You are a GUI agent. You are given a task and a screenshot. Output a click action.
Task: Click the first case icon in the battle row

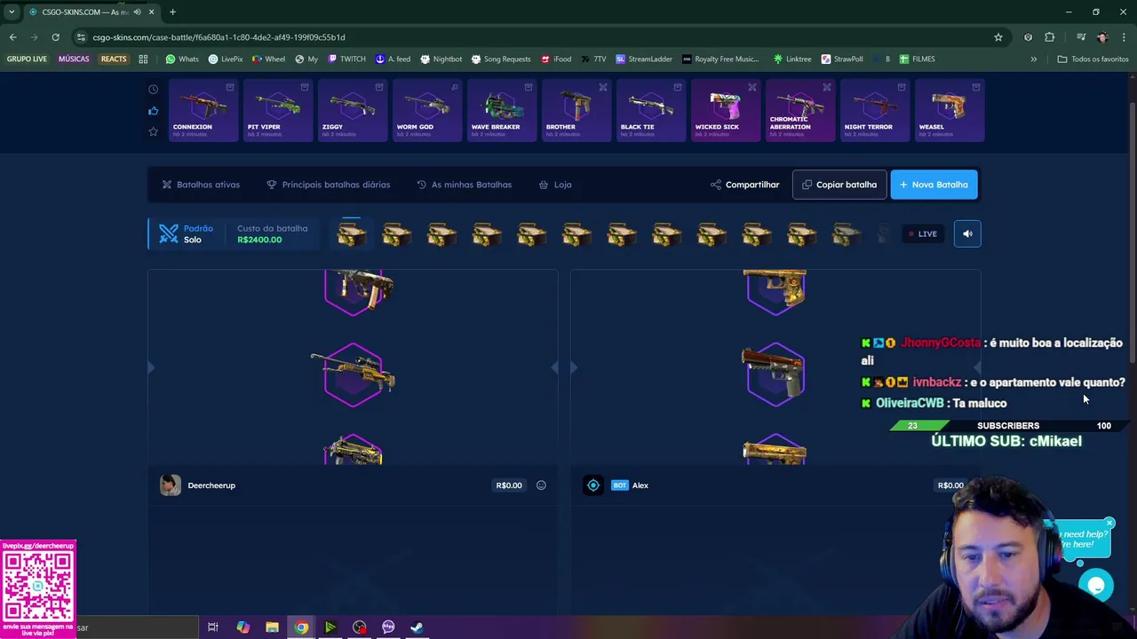coord(352,234)
